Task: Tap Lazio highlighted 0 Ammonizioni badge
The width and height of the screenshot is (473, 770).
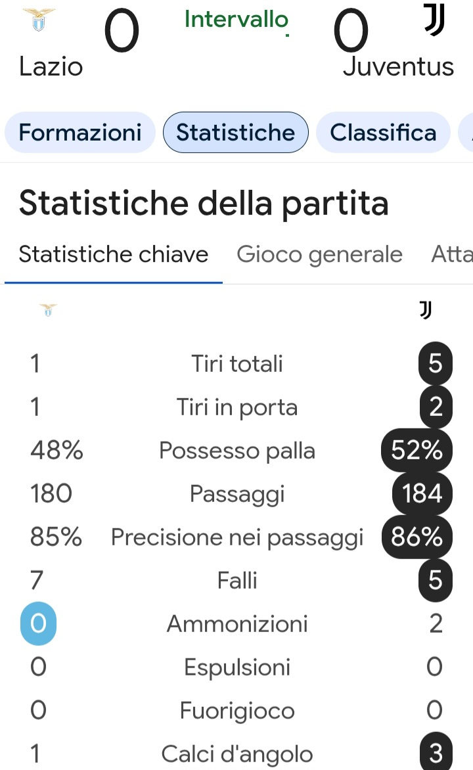Action: pos(38,623)
